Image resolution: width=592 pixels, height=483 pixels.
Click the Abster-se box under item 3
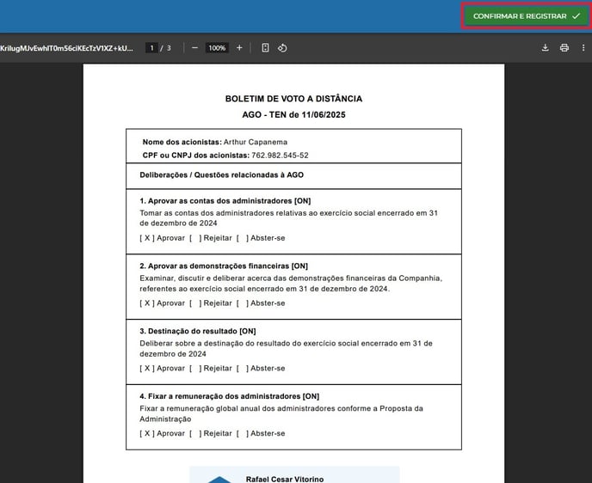(243, 369)
